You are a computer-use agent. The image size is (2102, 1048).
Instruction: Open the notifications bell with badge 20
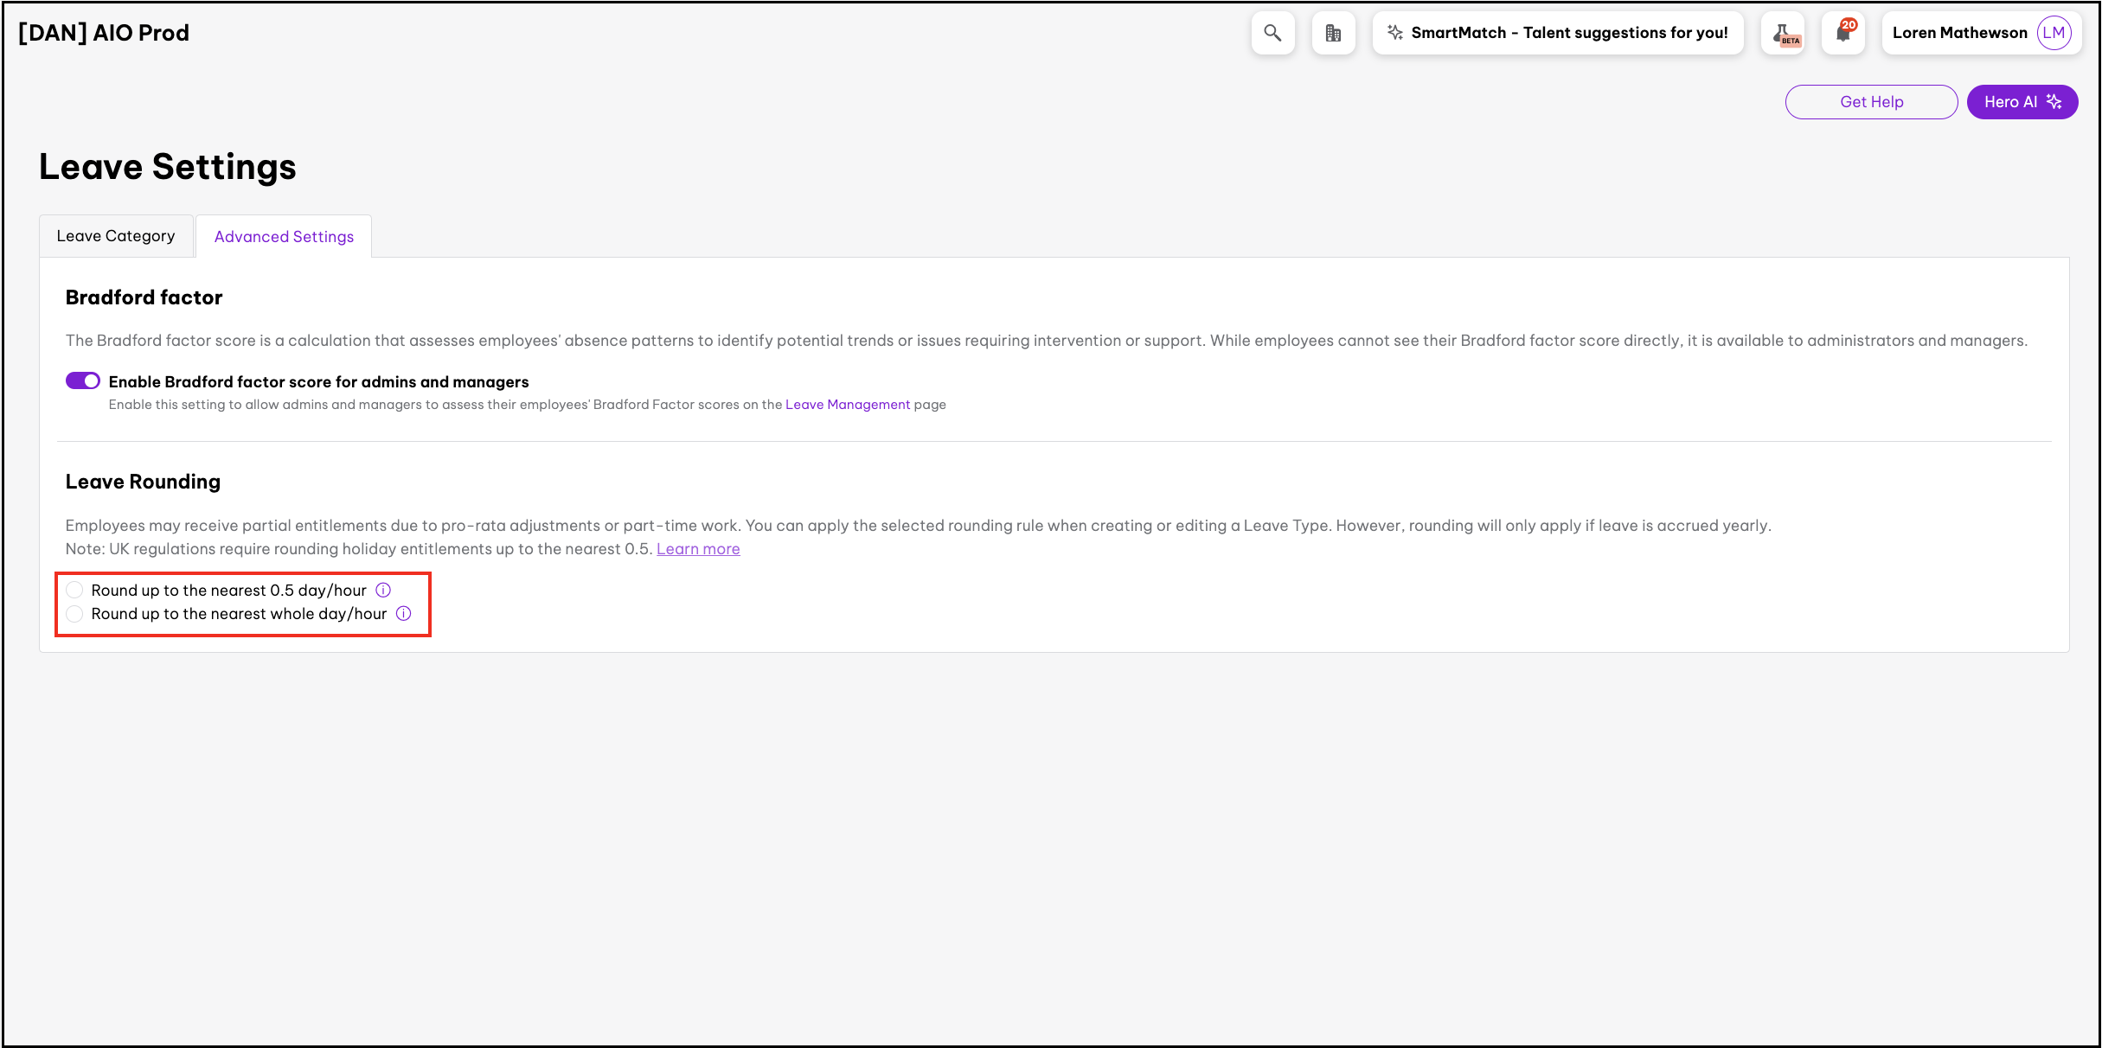1843,33
